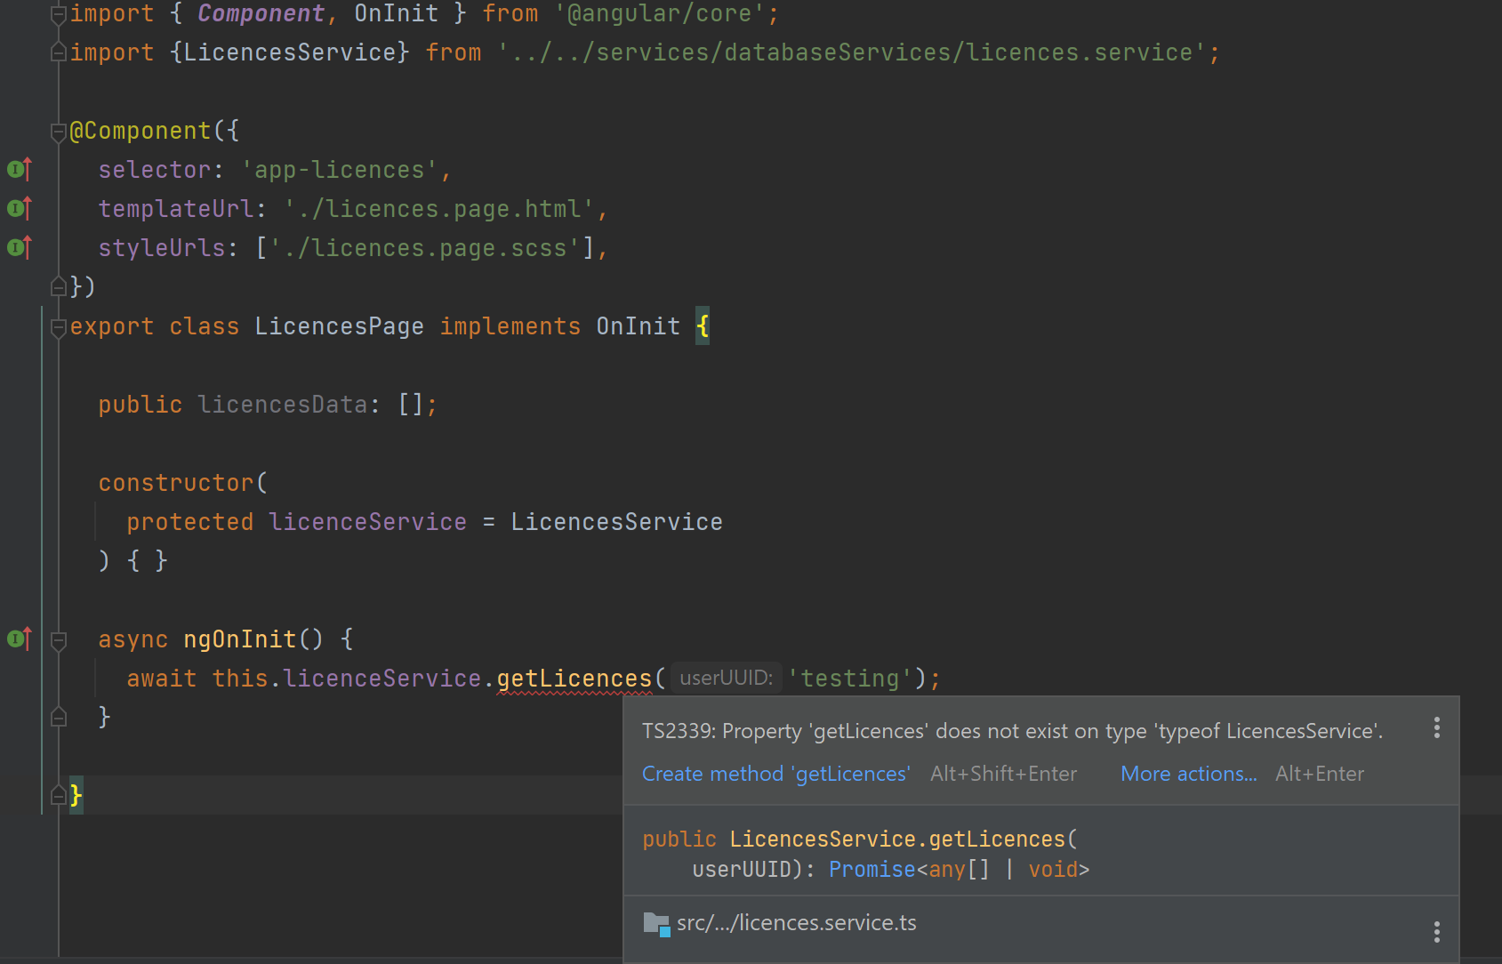
Task: Collapse the @Component decorator fold marker
Action: 59,132
